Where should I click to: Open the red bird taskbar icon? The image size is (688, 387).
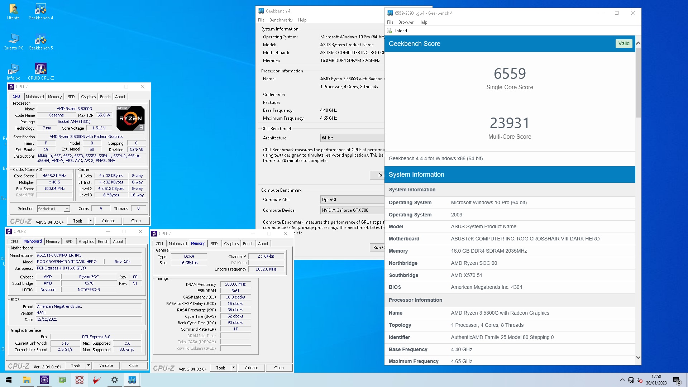[x=97, y=380]
